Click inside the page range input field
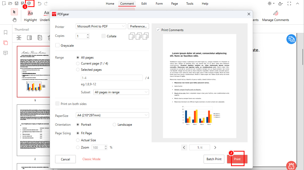 (112, 78)
